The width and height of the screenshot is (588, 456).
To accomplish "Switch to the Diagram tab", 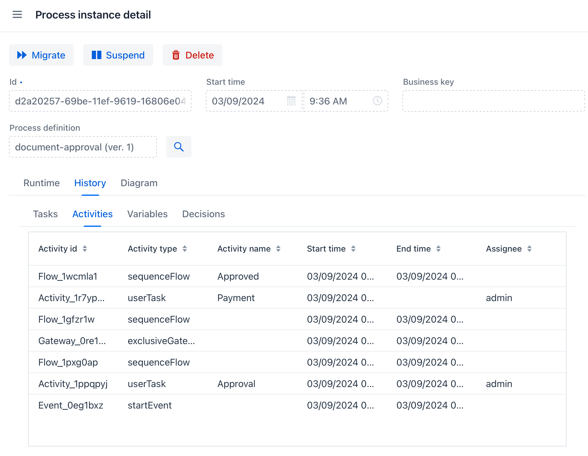I will point(138,182).
